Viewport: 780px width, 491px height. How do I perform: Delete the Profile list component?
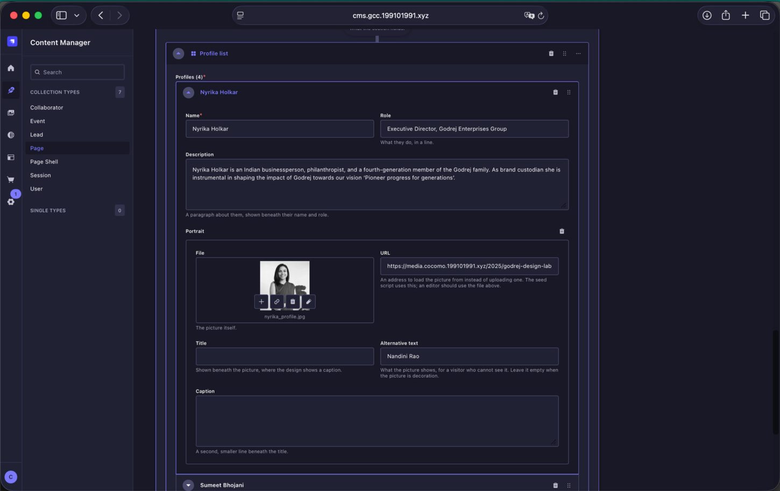point(551,53)
